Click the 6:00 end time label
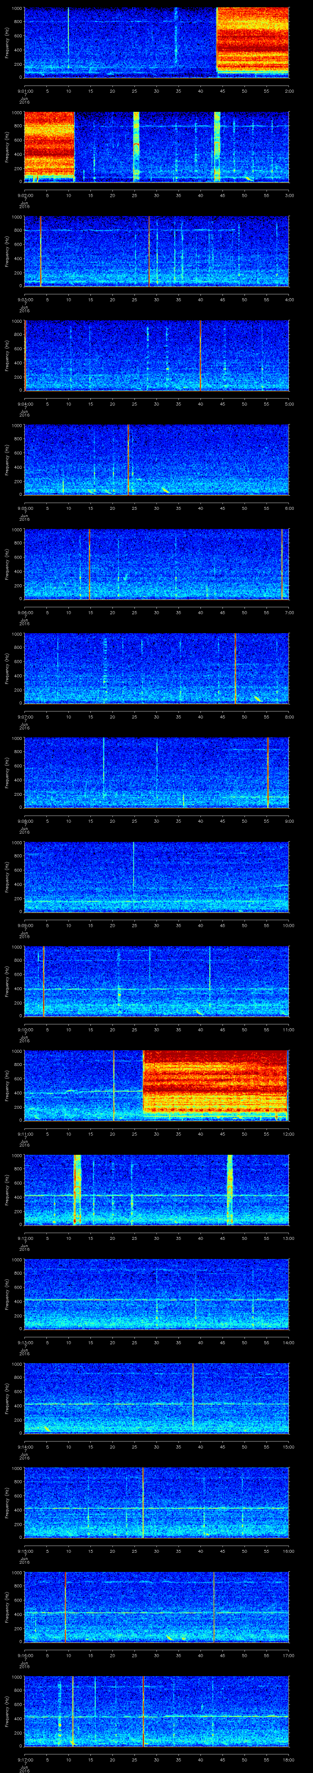This screenshot has width=313, height=1773. 289,508
